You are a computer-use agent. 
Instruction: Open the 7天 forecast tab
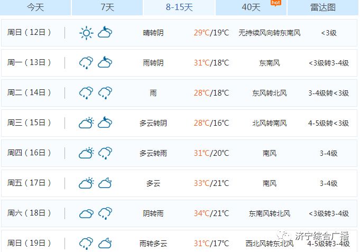tap(107, 7)
